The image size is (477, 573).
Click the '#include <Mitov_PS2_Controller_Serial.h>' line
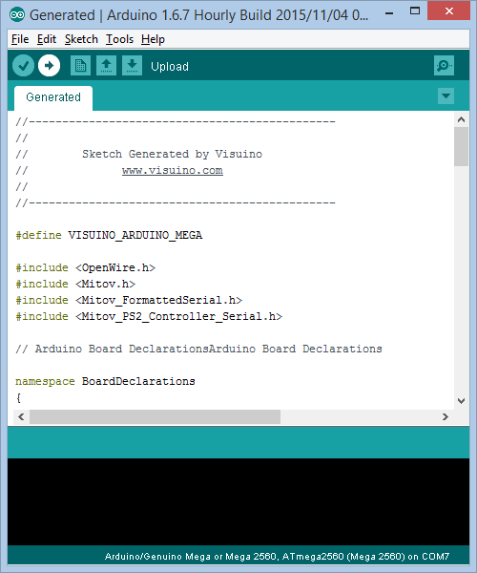(149, 316)
